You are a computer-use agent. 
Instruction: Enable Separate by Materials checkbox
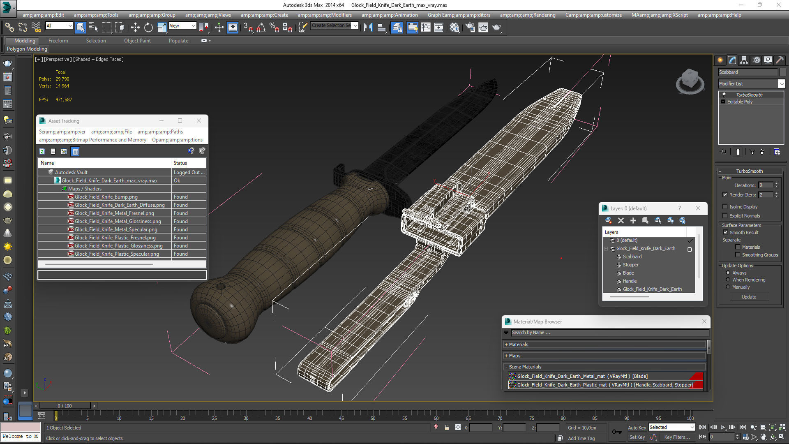[x=738, y=247]
